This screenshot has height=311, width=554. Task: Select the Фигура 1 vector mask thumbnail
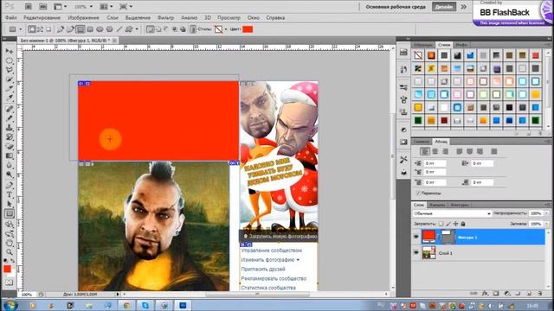click(448, 237)
